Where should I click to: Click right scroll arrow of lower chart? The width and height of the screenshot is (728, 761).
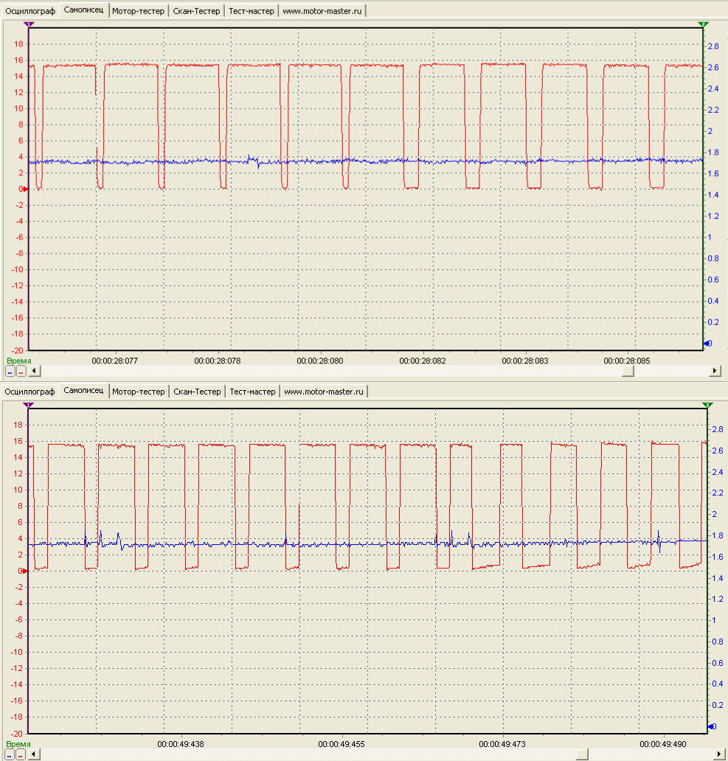click(719, 754)
